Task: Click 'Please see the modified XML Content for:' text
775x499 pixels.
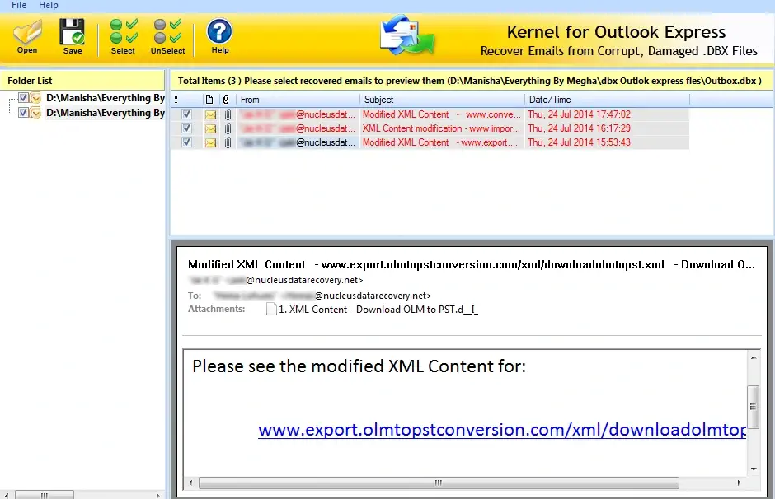Action: point(359,366)
